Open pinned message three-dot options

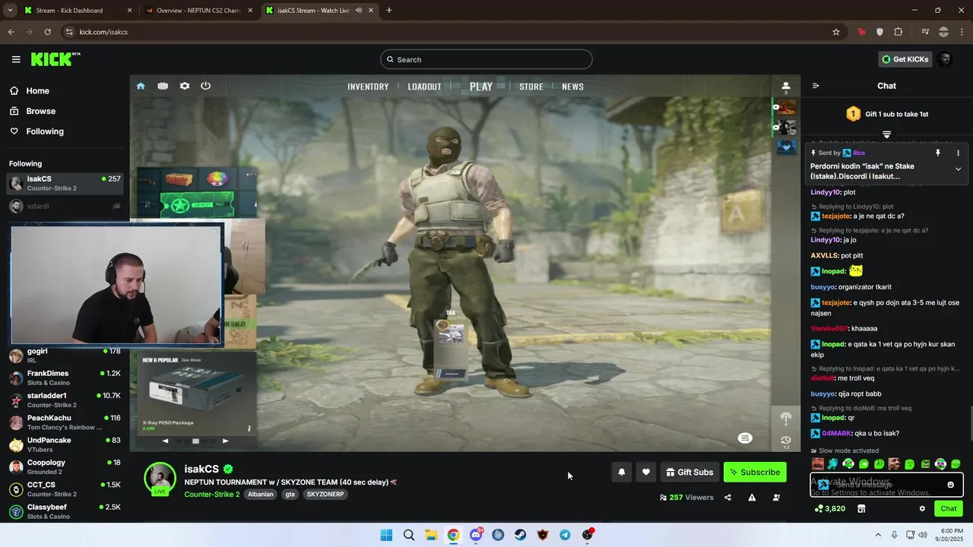click(958, 153)
